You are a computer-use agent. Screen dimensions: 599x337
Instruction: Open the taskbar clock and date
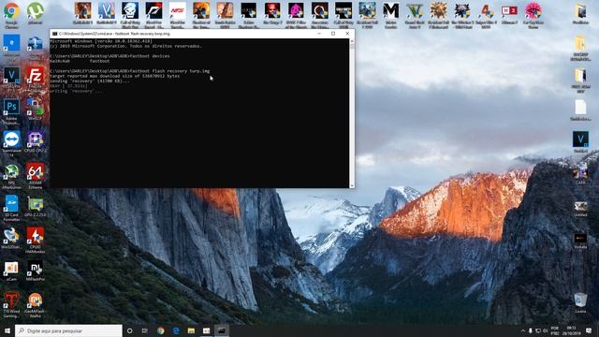pos(572,330)
